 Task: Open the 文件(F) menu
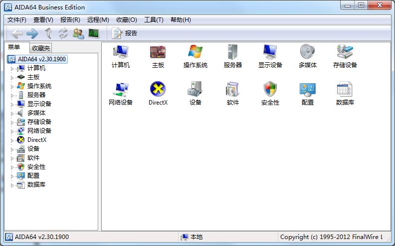coord(16,20)
